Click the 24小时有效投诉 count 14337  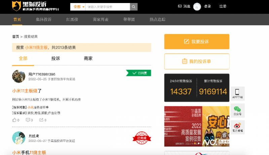[x=181, y=91]
